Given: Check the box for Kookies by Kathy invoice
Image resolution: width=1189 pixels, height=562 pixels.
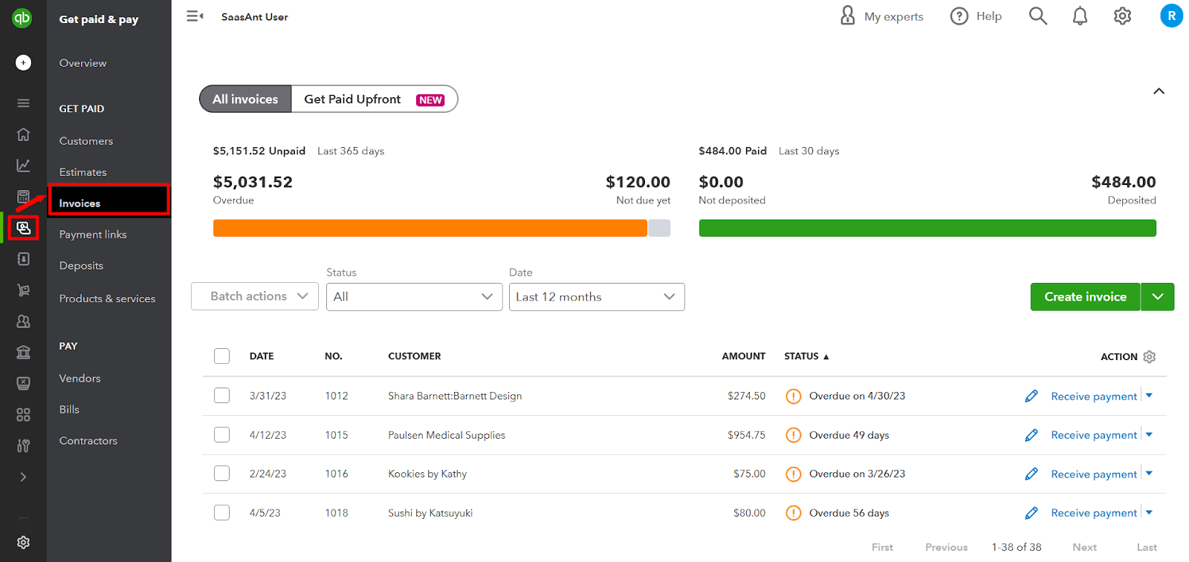Looking at the screenshot, I should tap(221, 473).
